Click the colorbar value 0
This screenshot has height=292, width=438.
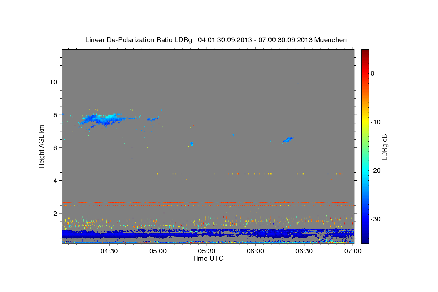(373, 73)
